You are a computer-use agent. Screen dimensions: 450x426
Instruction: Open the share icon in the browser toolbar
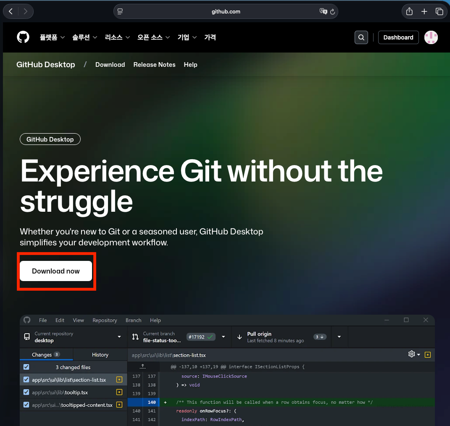click(409, 11)
